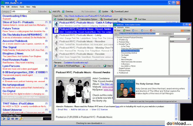Screen dimensions: 193x126
Task: Select Go Digital in directory tree
Action: pyautogui.click(x=125, y=55)
